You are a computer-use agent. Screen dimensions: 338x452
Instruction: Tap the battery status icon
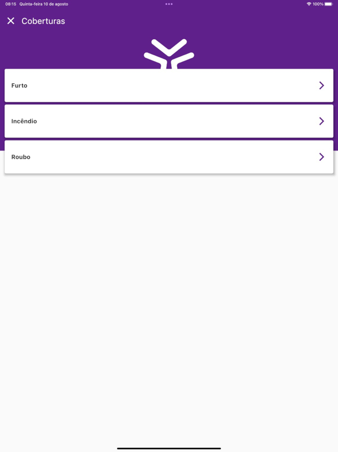pyautogui.click(x=328, y=4)
